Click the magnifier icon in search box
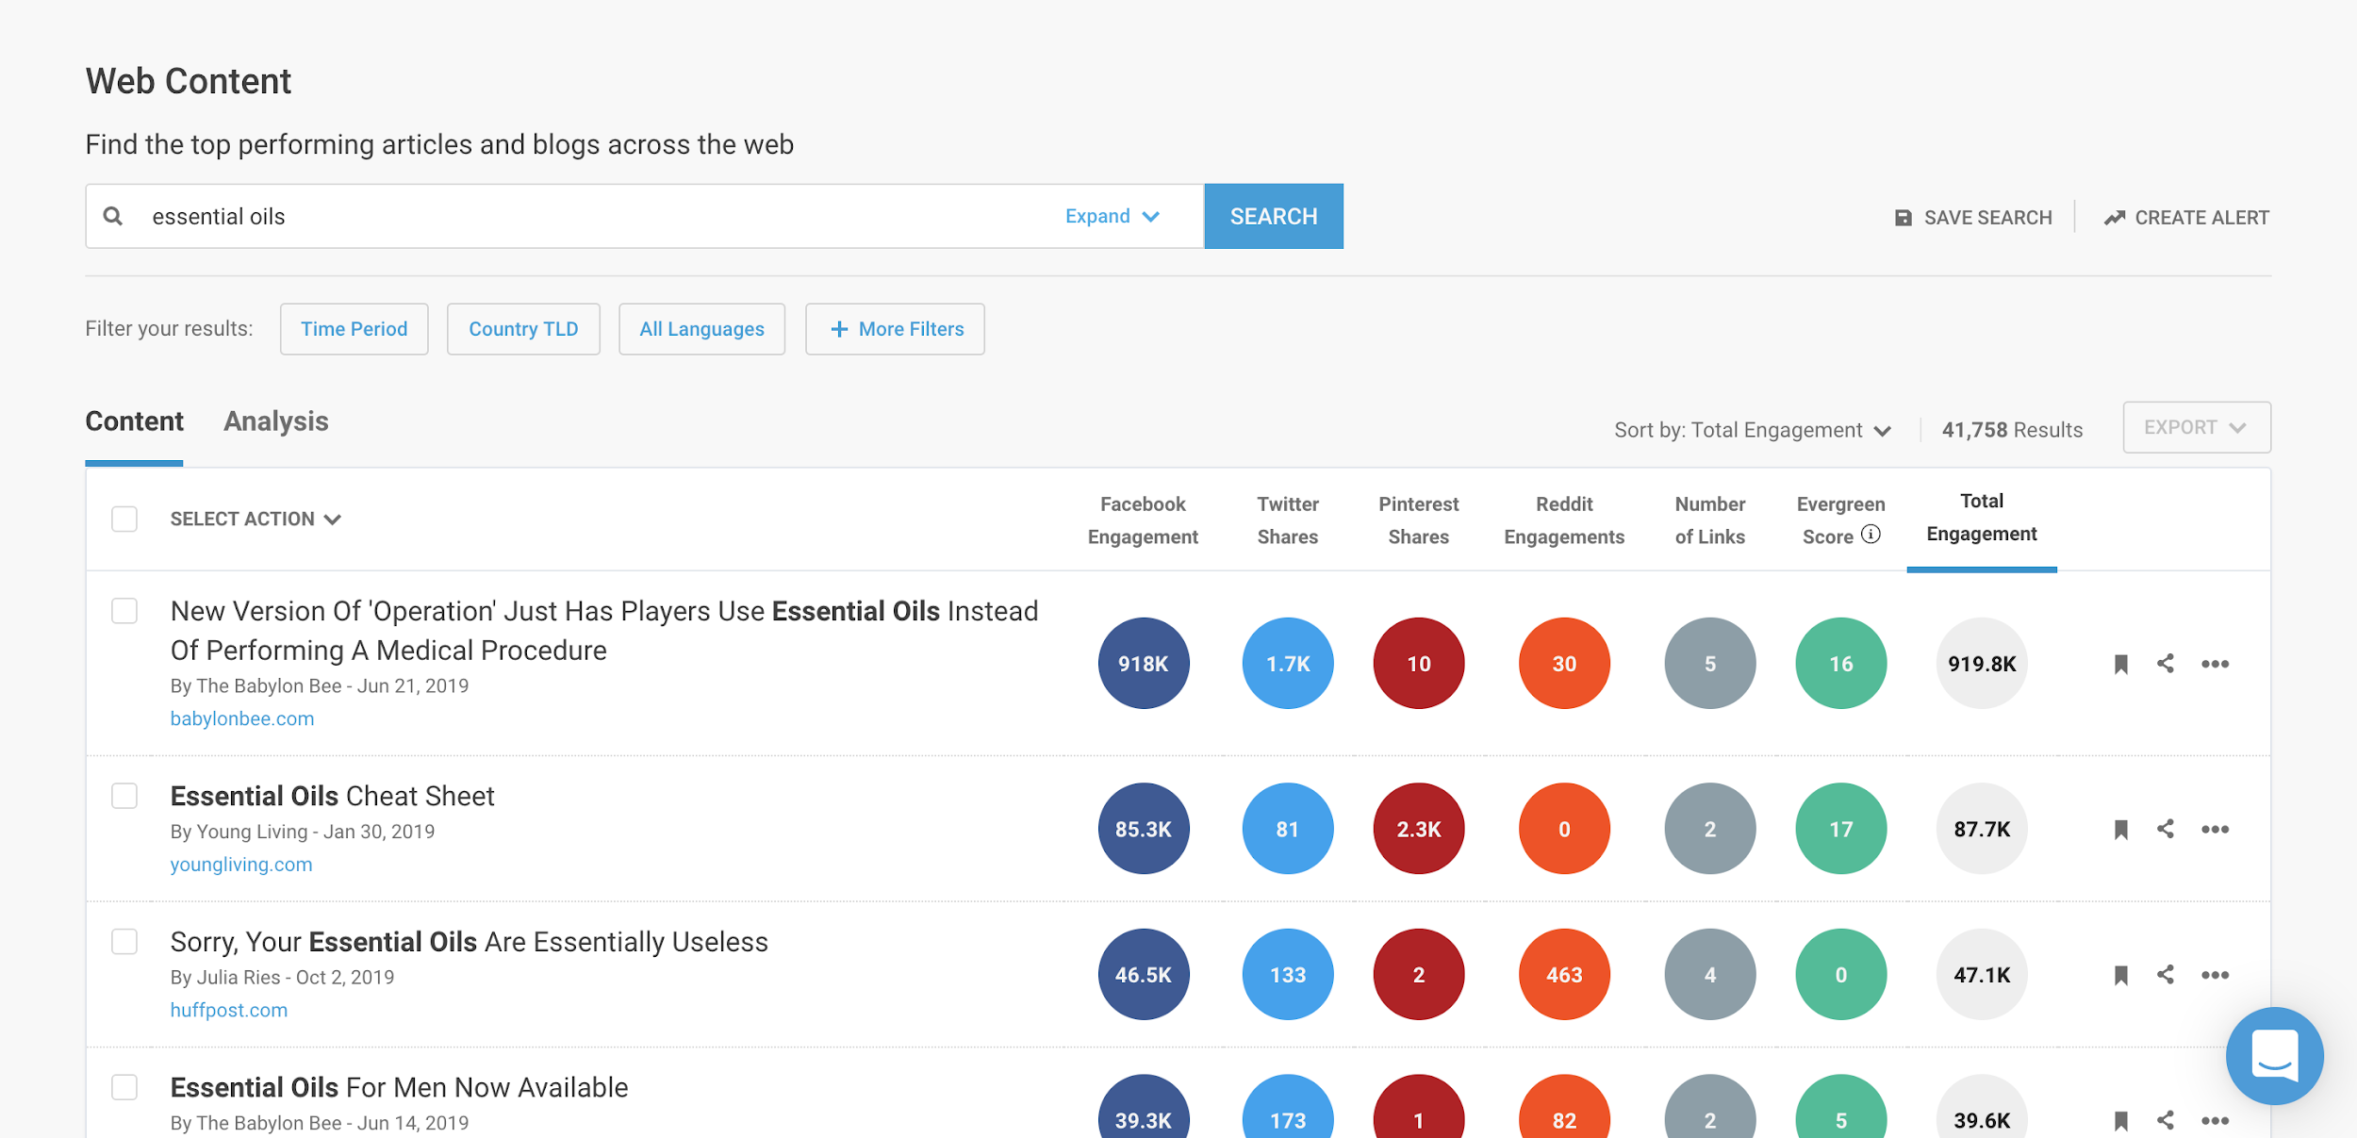The height and width of the screenshot is (1138, 2357). click(x=113, y=216)
